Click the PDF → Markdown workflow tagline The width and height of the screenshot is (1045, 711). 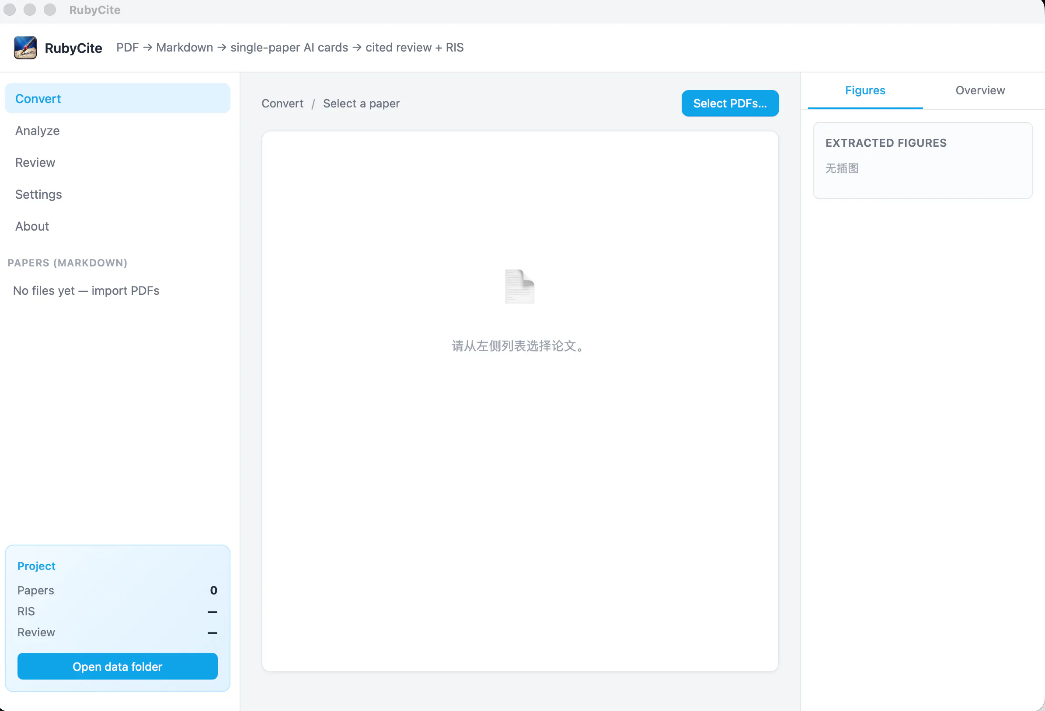tap(290, 48)
